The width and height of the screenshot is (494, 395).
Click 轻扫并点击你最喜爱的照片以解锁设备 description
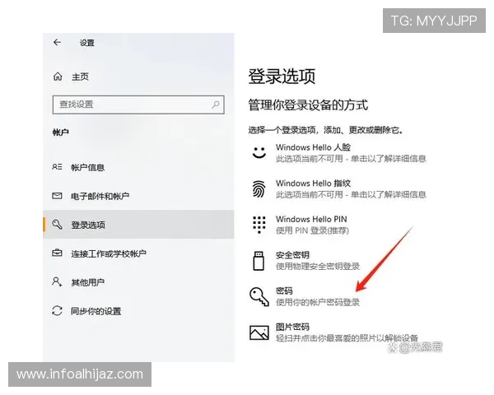click(x=347, y=338)
